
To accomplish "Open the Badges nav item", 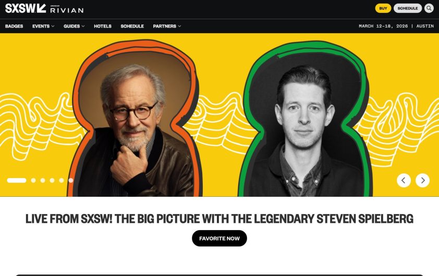I will click(x=14, y=26).
